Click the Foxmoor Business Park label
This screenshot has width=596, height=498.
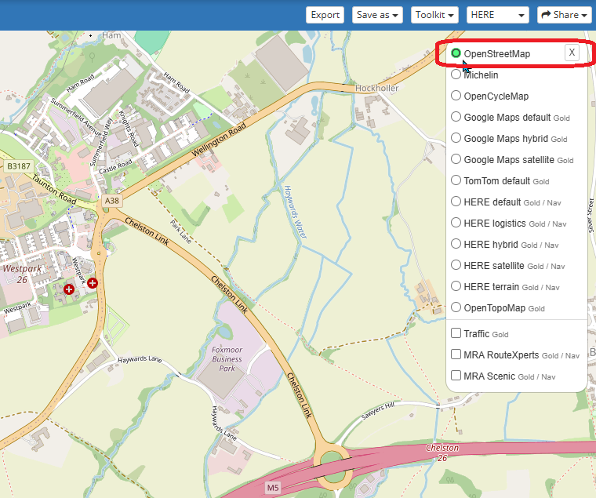(x=227, y=359)
